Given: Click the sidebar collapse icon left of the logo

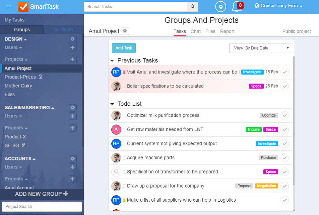Looking at the screenshot, I should tap(8, 6).
